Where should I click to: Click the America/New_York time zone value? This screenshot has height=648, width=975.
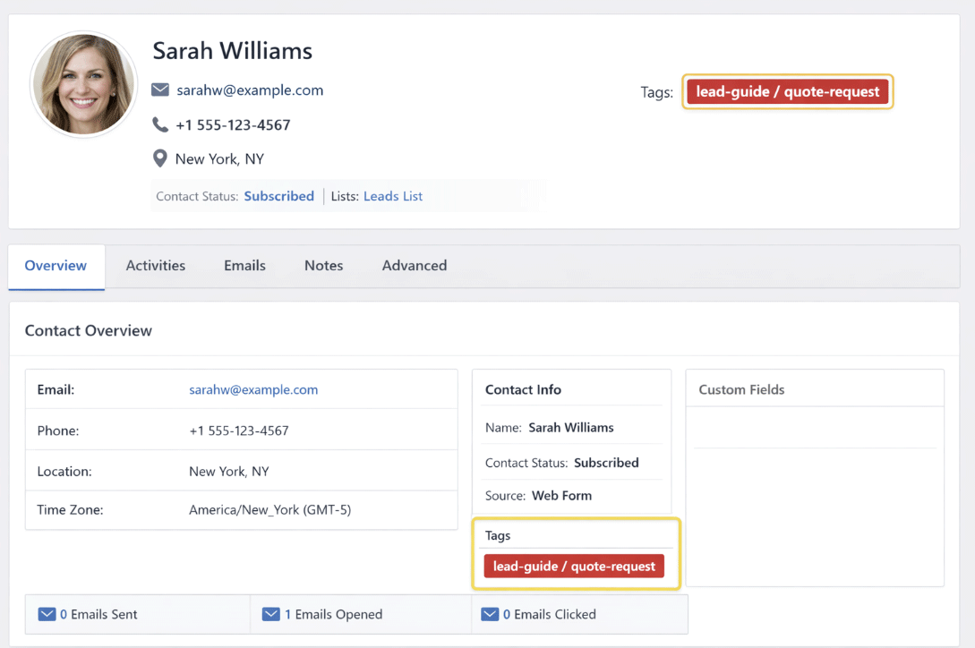[269, 510]
